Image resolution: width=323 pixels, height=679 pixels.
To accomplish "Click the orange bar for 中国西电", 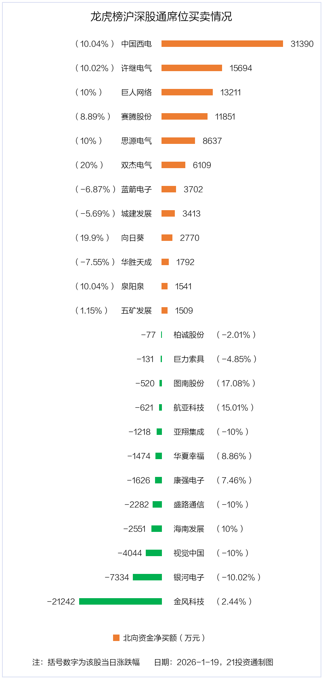I will pos(222,44).
